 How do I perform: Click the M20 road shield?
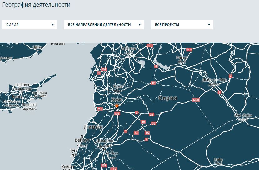(196, 100)
